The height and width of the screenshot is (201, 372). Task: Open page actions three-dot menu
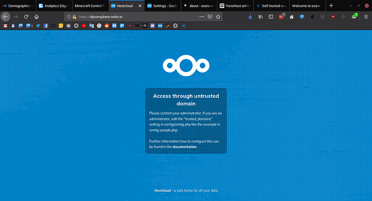(202, 17)
